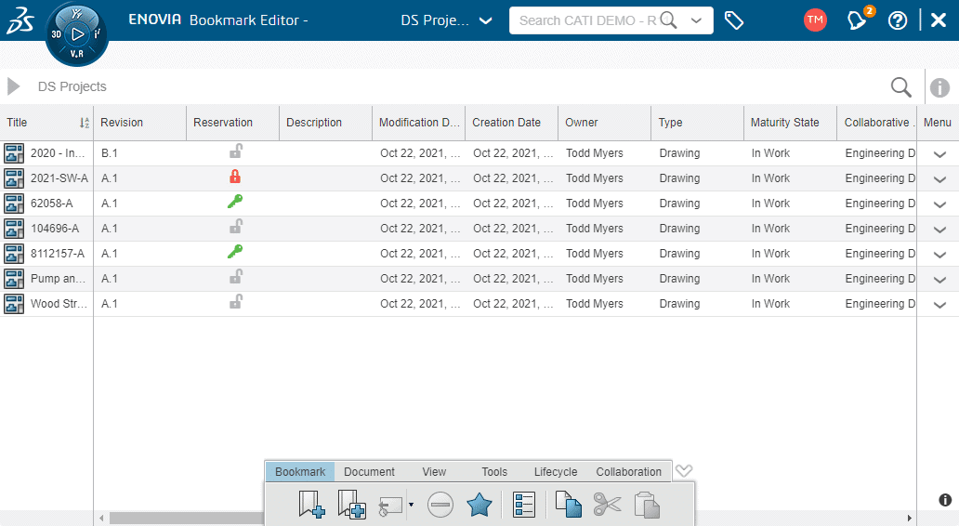Open menu chevron for Pump an... row
This screenshot has height=526, width=959.
939,280
